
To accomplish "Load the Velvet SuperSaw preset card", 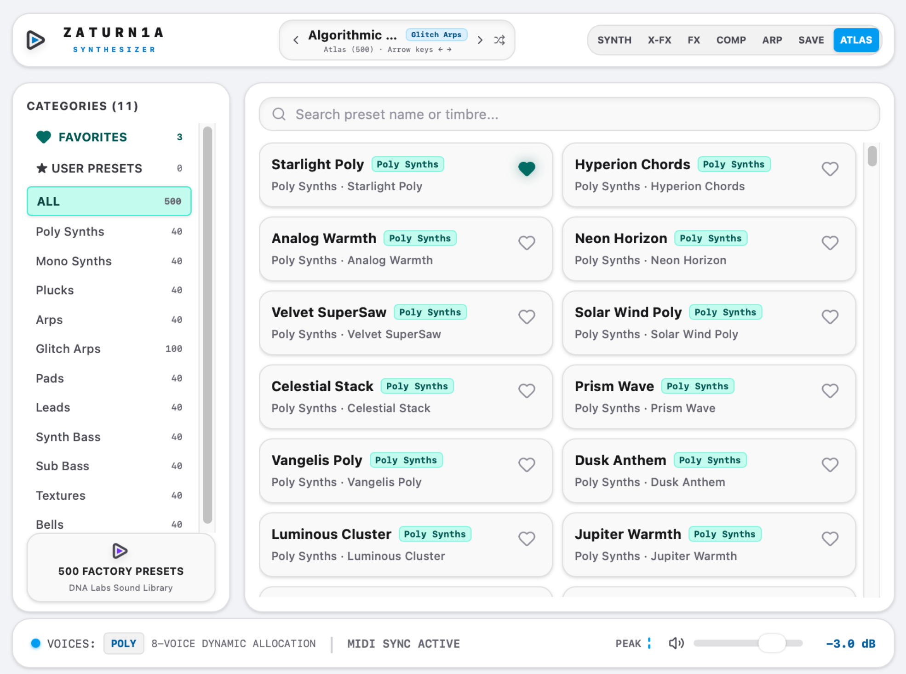I will pyautogui.click(x=406, y=323).
